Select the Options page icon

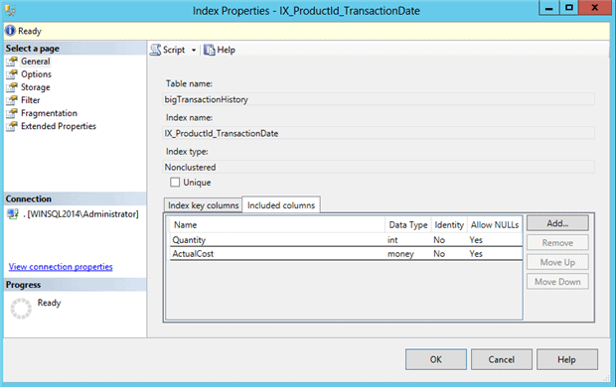tap(12, 74)
